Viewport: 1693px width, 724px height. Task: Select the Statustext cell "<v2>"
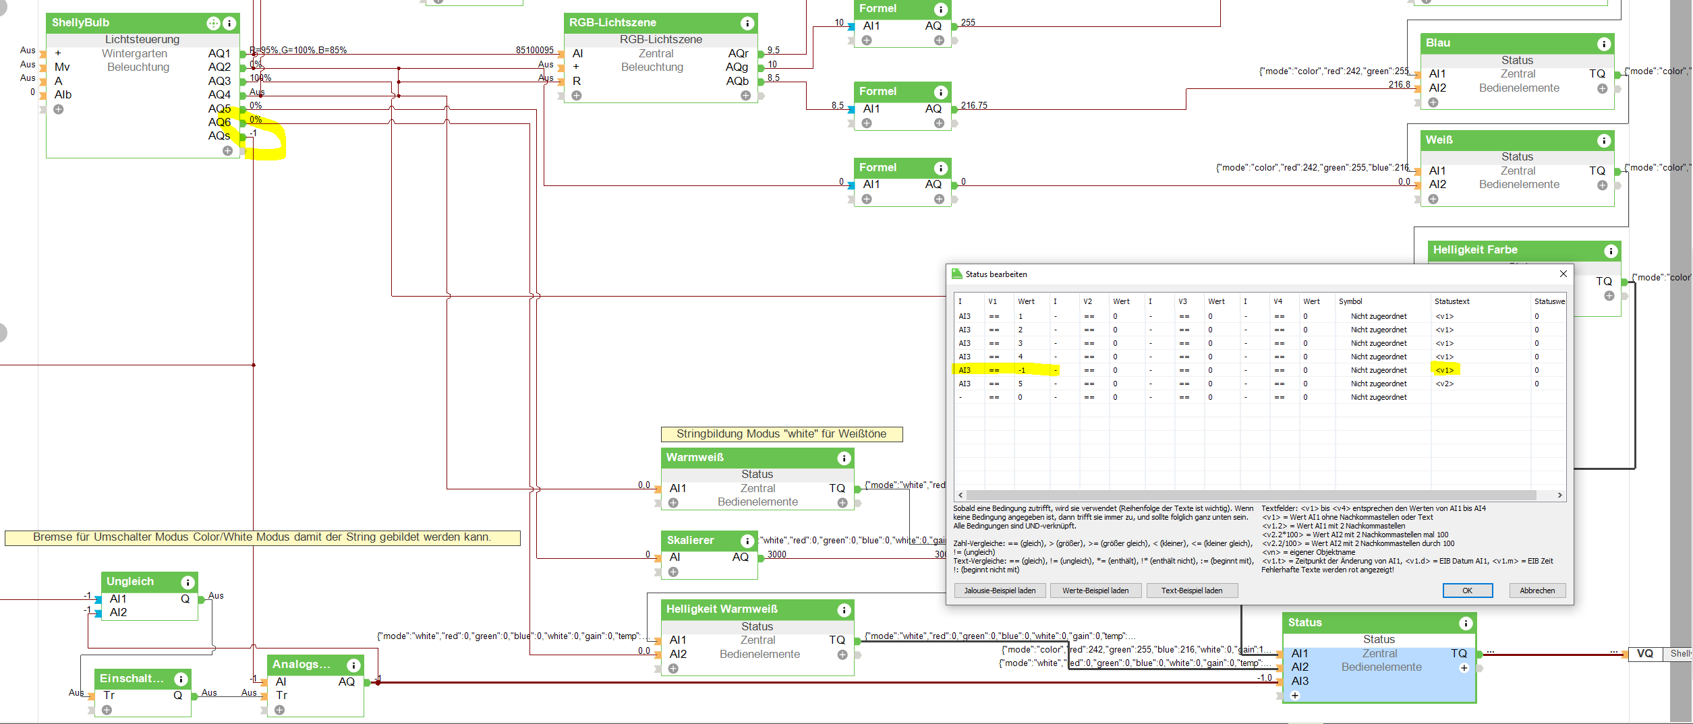pyautogui.click(x=1481, y=384)
